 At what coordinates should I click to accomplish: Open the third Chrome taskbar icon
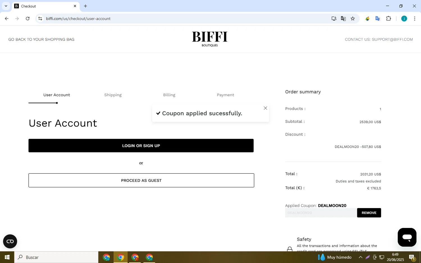coord(135,257)
